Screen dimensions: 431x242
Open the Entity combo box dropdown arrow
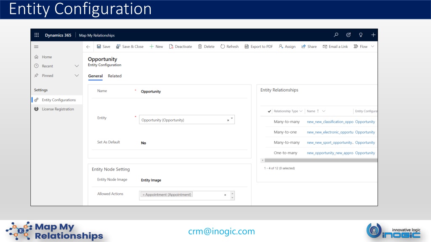click(232, 118)
